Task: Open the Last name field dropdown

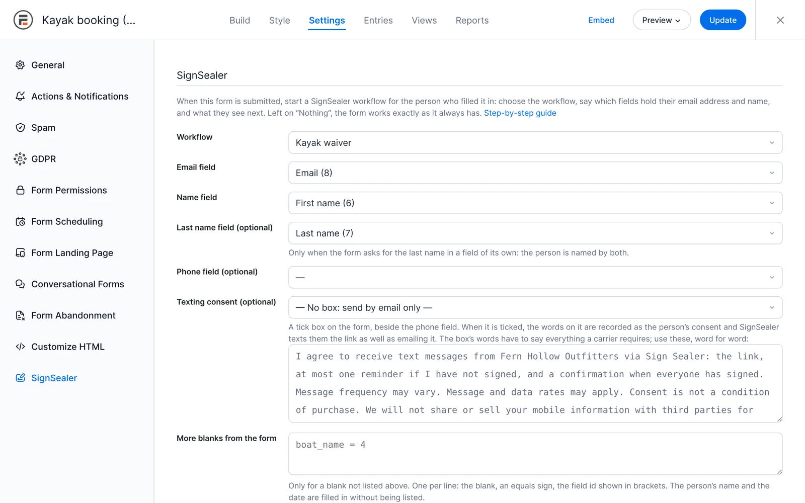Action: (535, 233)
